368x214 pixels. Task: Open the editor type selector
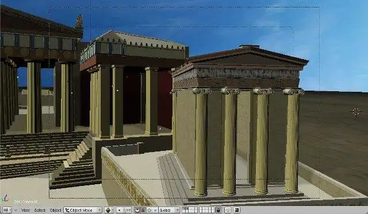[7, 210]
